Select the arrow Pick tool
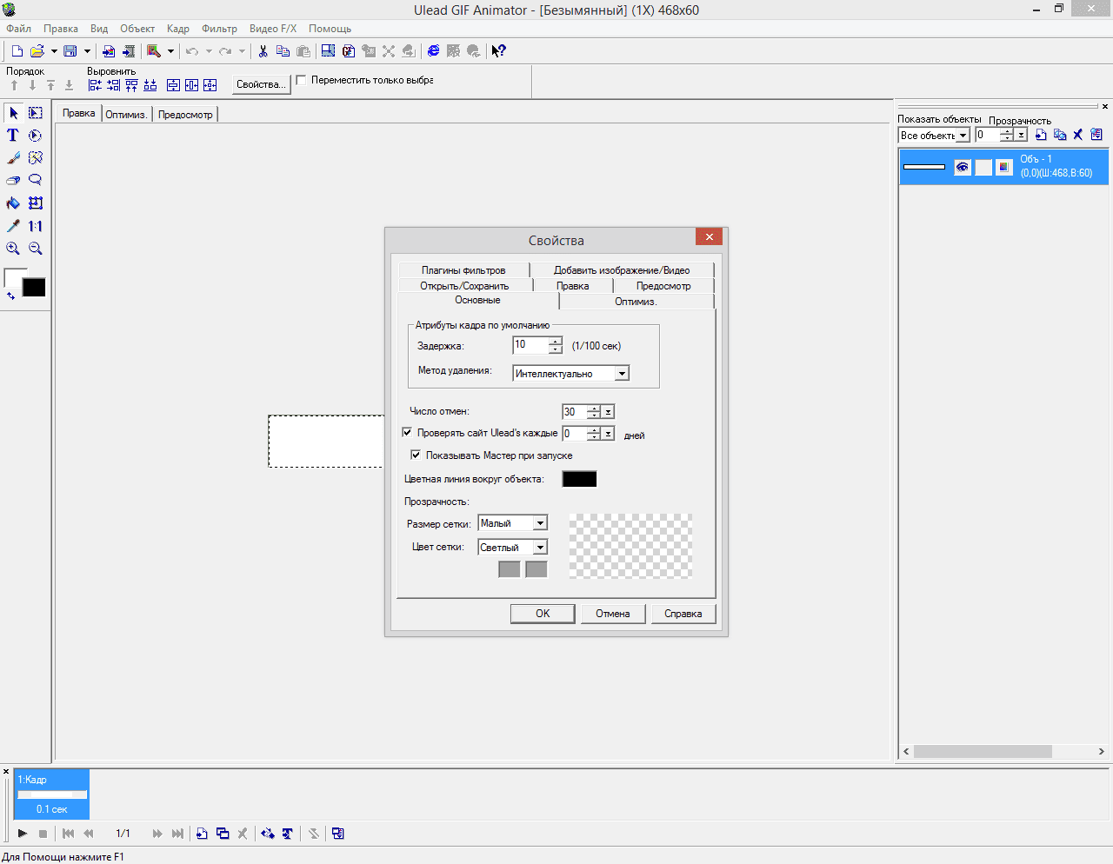 pyautogui.click(x=13, y=113)
